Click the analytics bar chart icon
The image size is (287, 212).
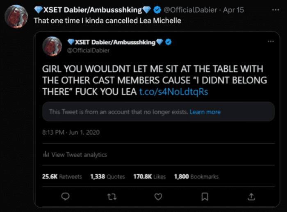(46, 155)
